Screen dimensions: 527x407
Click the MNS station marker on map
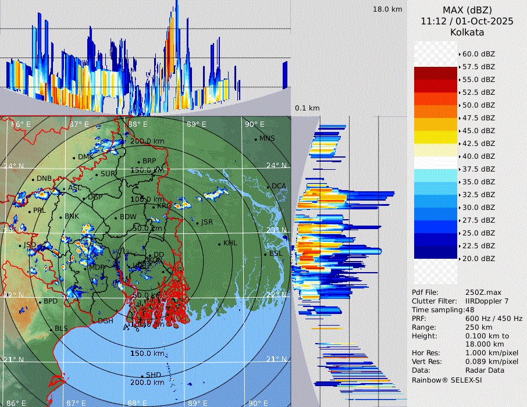pos(256,139)
